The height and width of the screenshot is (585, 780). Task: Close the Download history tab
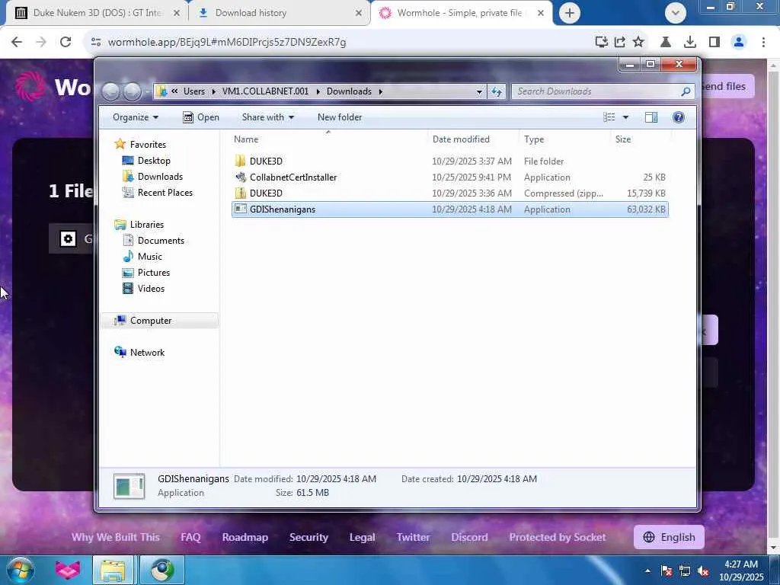[x=359, y=13]
